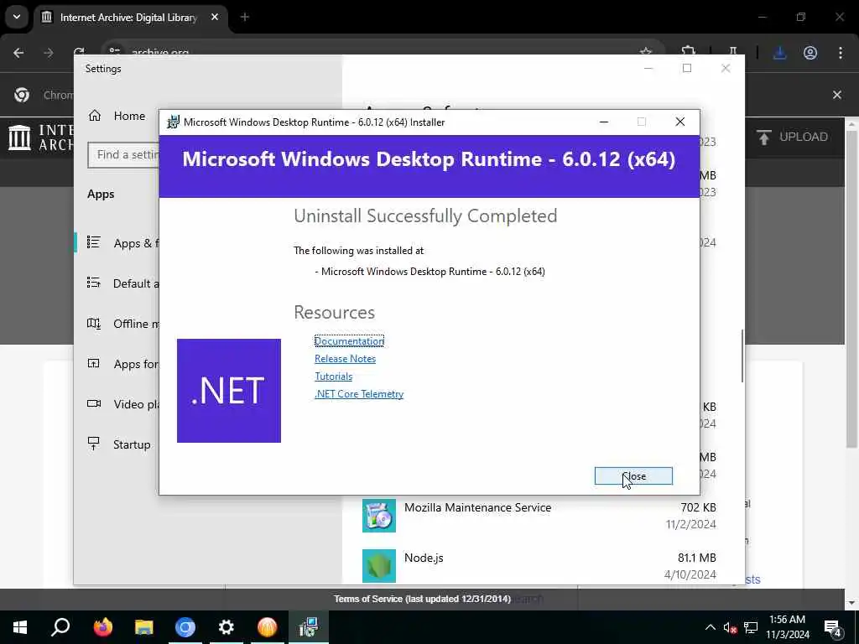
Task: Click the Internet Archive logo
Action: 41,137
